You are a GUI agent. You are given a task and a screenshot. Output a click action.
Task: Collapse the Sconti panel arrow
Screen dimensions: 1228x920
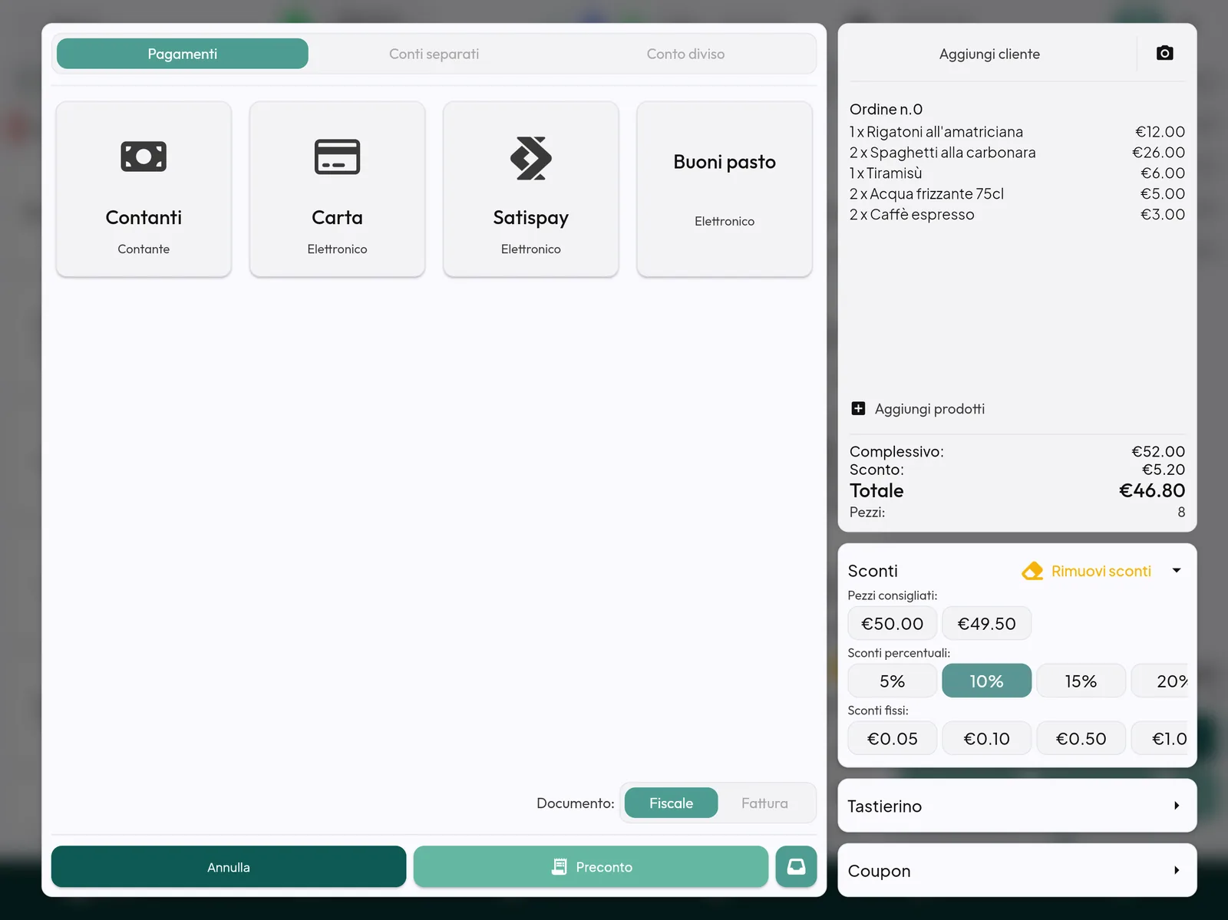click(1176, 570)
